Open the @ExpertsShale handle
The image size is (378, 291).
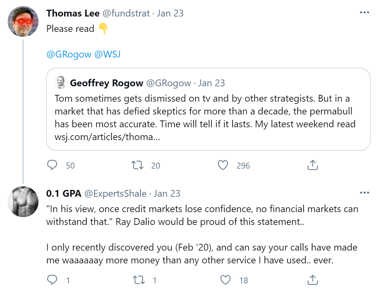click(115, 194)
